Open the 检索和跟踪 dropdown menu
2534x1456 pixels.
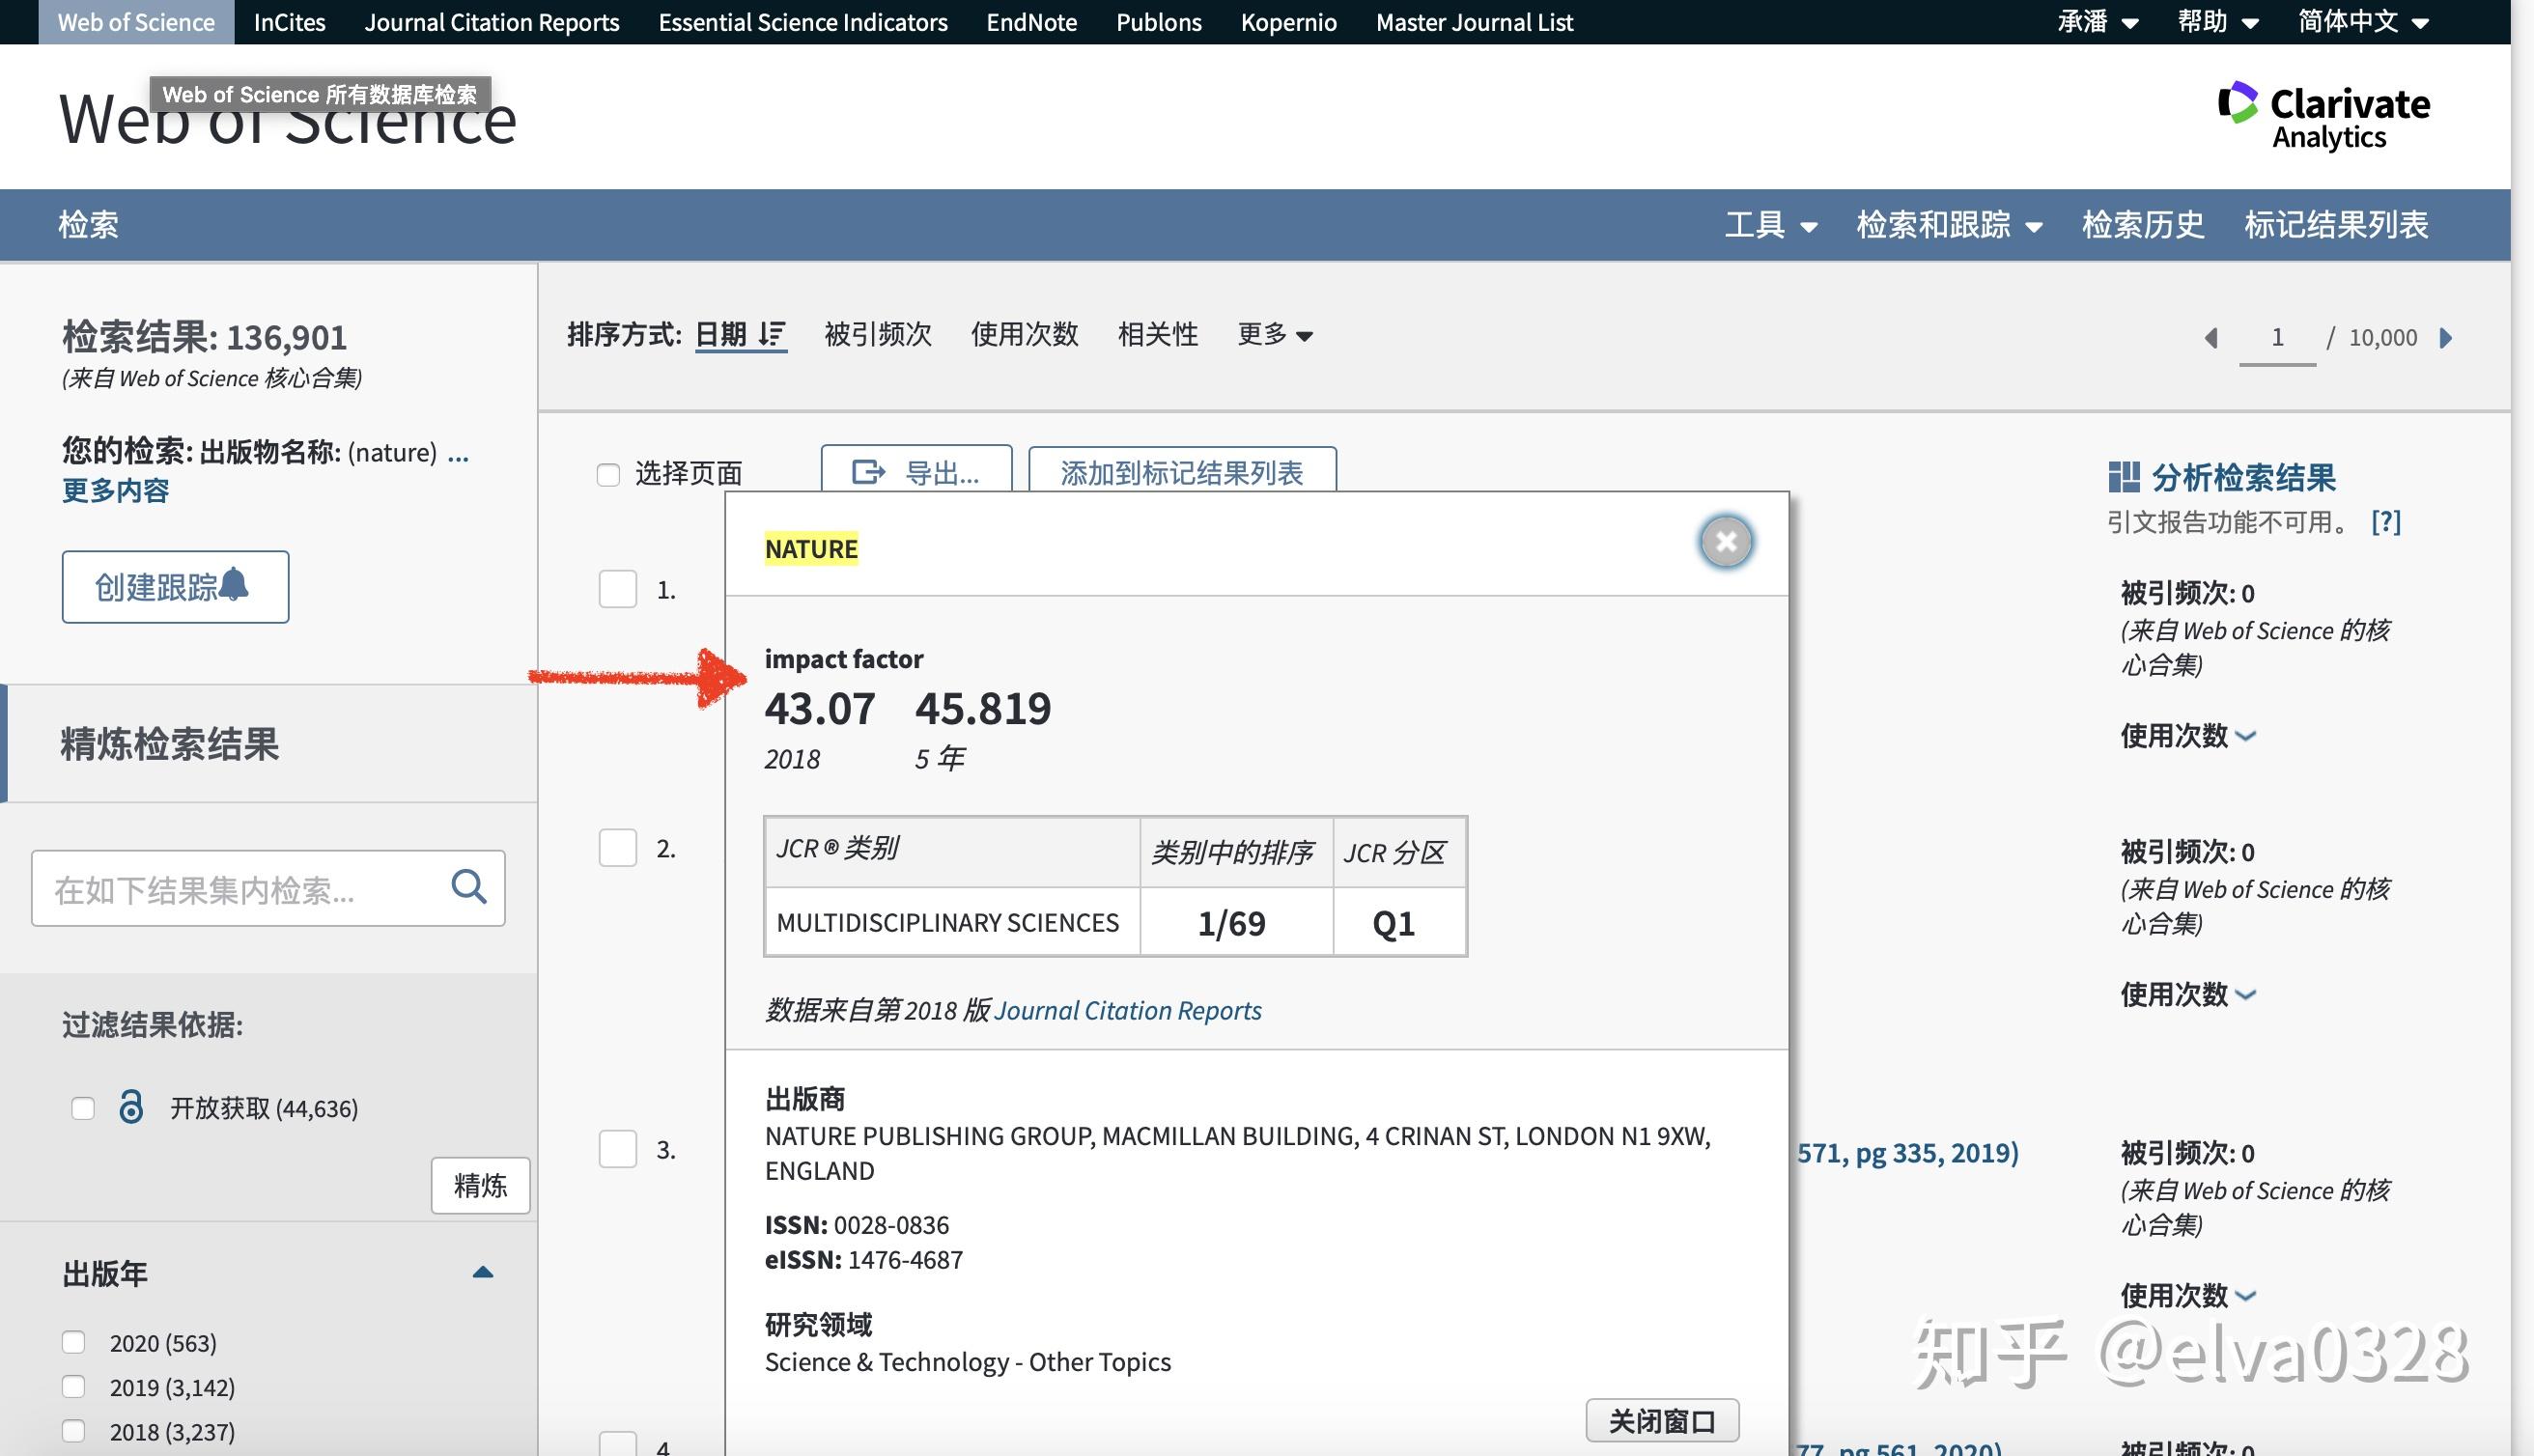1949,225
